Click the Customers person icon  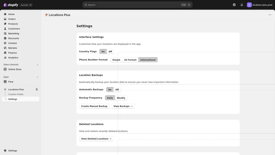(5, 29)
